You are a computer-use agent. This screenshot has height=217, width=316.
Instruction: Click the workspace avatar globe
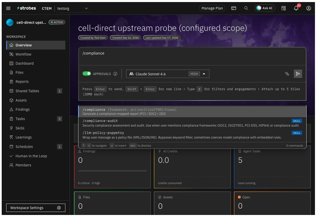pyautogui.click(x=10, y=22)
